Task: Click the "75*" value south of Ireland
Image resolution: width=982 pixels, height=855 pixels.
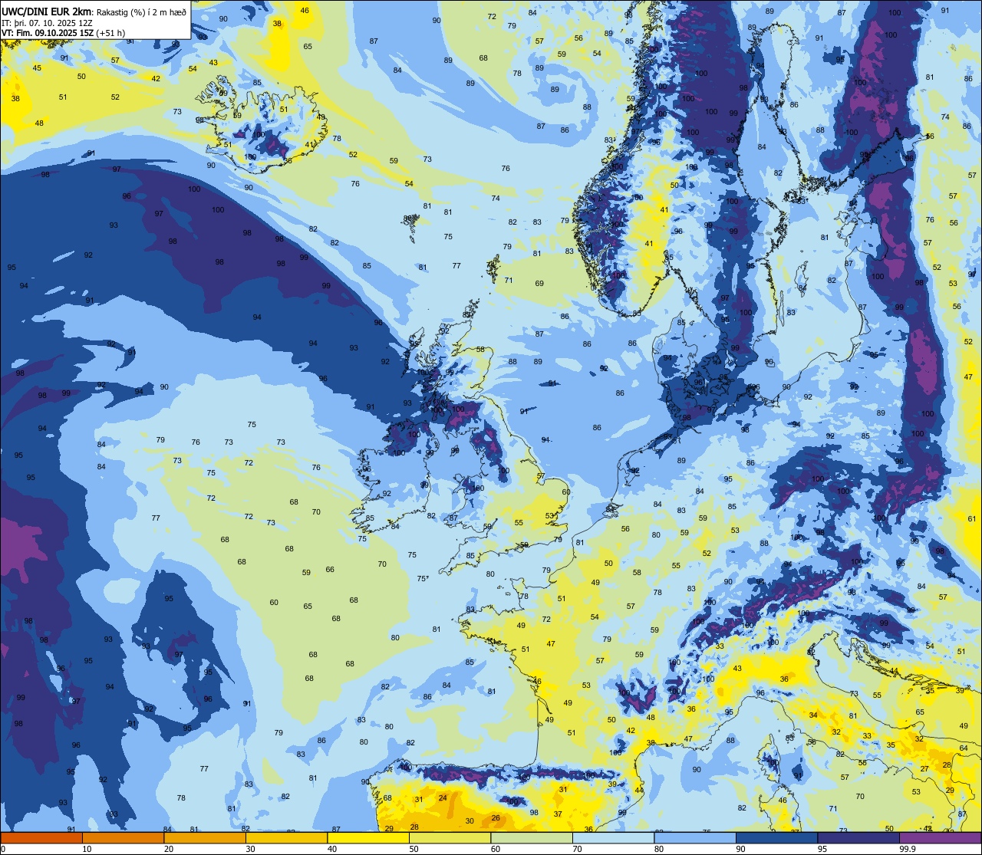Action: [x=422, y=579]
